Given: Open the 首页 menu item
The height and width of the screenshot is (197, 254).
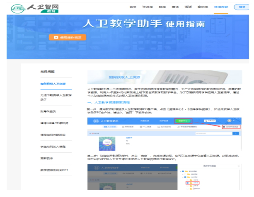Looking at the screenshot, I should tap(133, 7).
